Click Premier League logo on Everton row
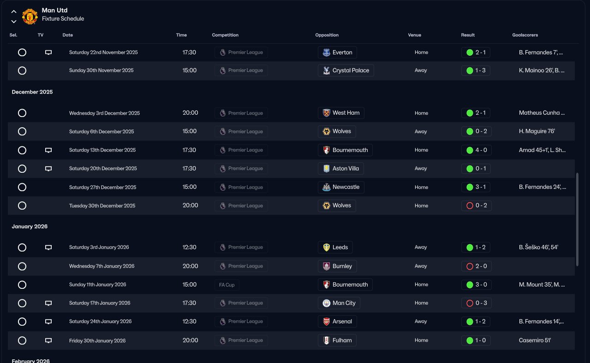 coord(223,53)
